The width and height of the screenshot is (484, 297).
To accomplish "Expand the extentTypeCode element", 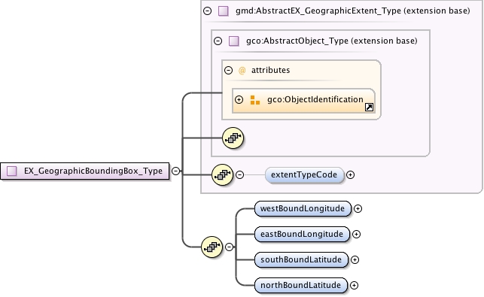I will point(350,175).
